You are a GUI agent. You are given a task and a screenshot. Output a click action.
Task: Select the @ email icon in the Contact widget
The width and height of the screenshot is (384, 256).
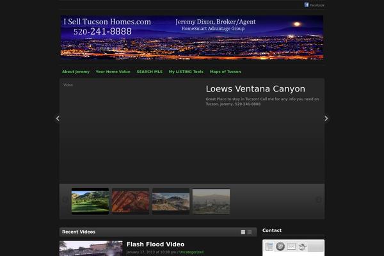(x=280, y=246)
